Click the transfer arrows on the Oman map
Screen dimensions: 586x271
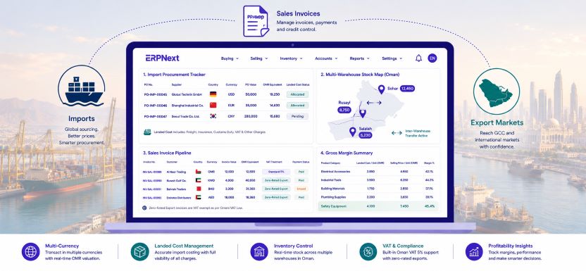pyautogui.click(x=374, y=102)
